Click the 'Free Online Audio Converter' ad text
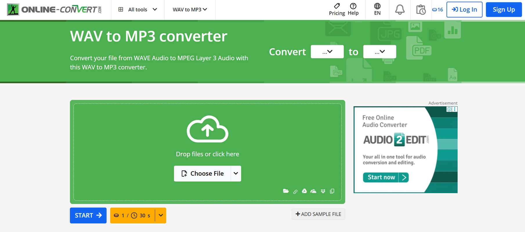 [385, 121]
